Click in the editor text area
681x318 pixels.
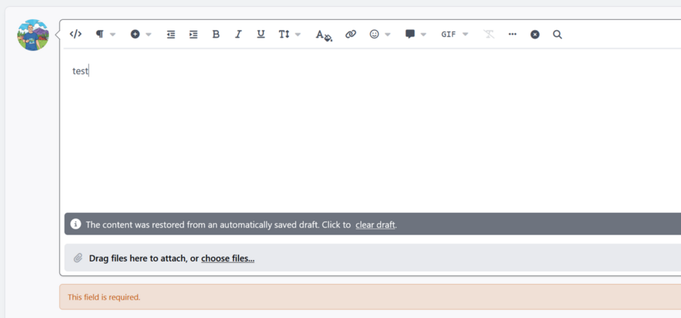[x=373, y=130]
